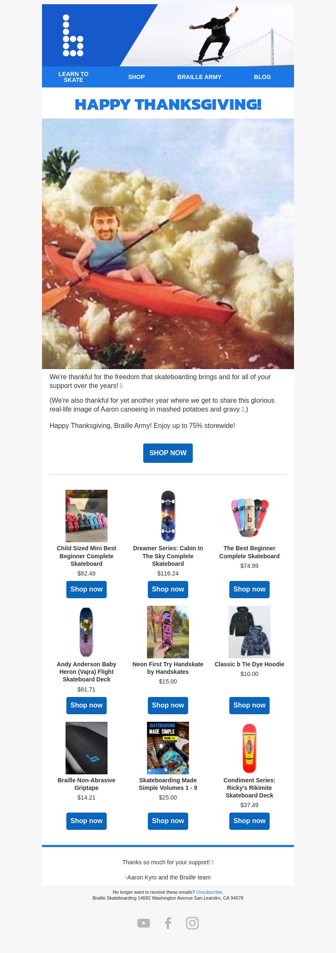
Task: Click the Braille Skateboarding logo
Action: click(x=73, y=35)
